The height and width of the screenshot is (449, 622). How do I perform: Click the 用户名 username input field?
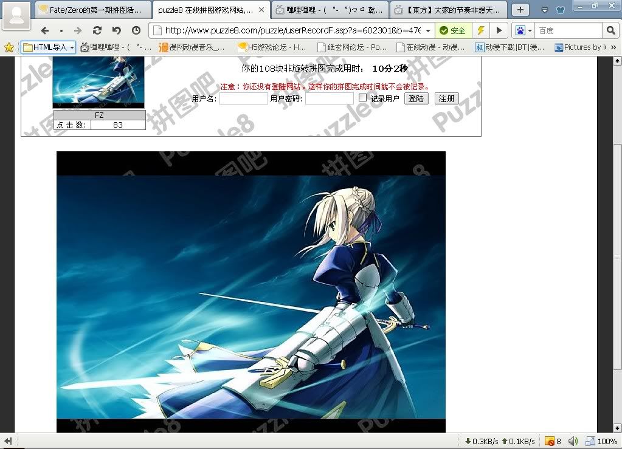(x=244, y=98)
